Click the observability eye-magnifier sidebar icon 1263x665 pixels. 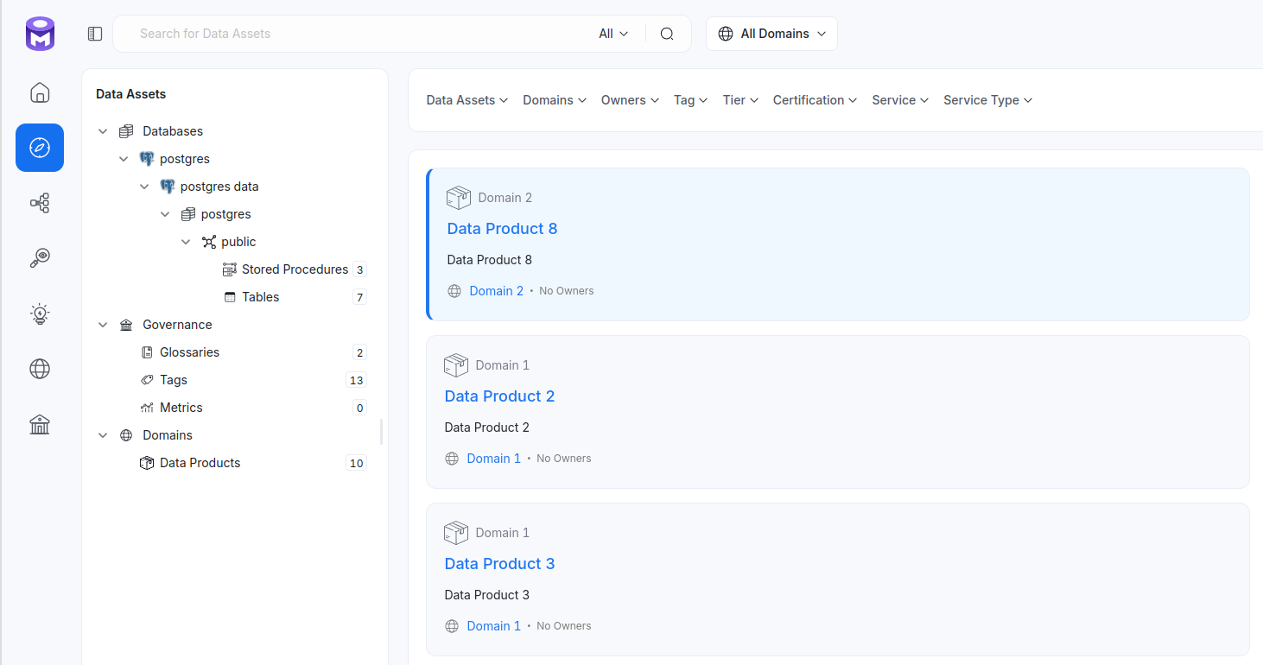click(x=40, y=258)
